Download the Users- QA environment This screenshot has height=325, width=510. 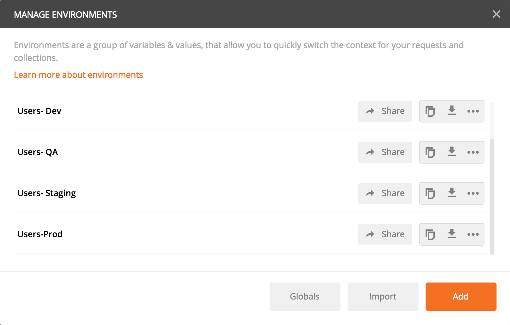click(451, 152)
